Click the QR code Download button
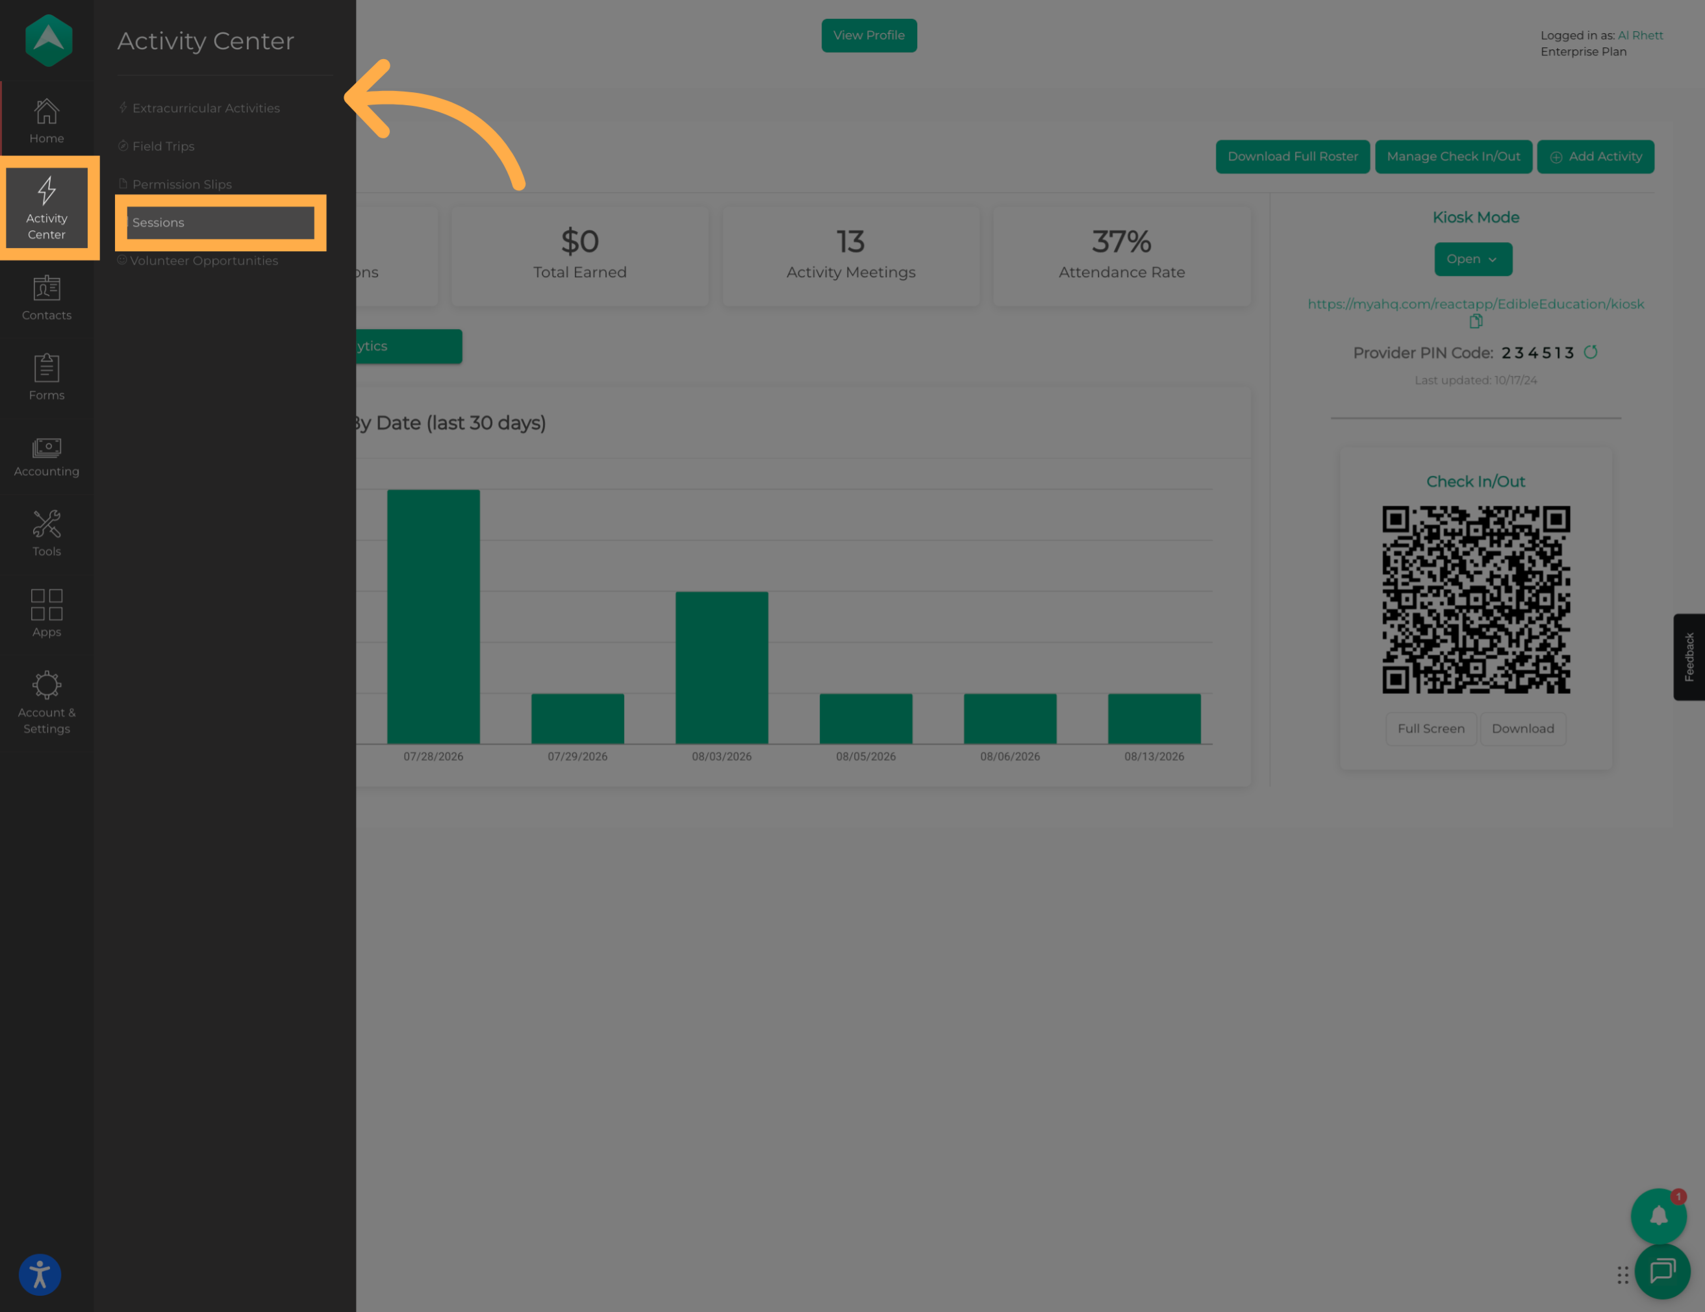This screenshot has width=1705, height=1312. click(1523, 728)
